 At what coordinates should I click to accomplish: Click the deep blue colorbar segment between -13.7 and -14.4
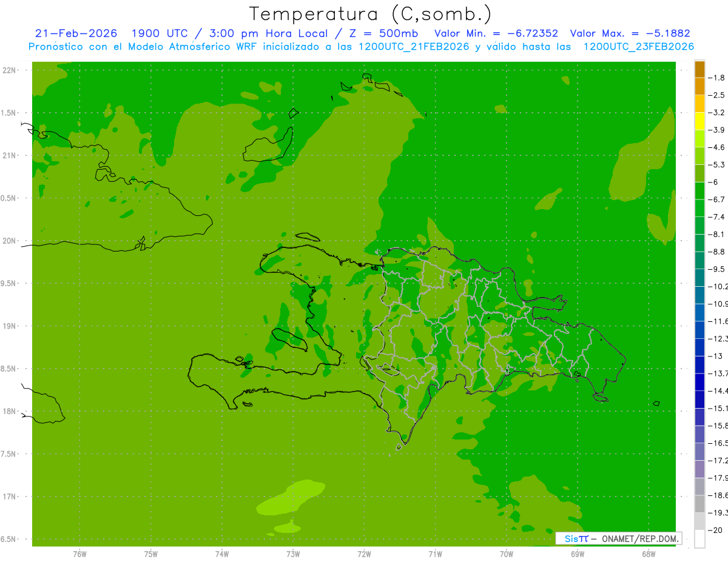tap(699, 382)
